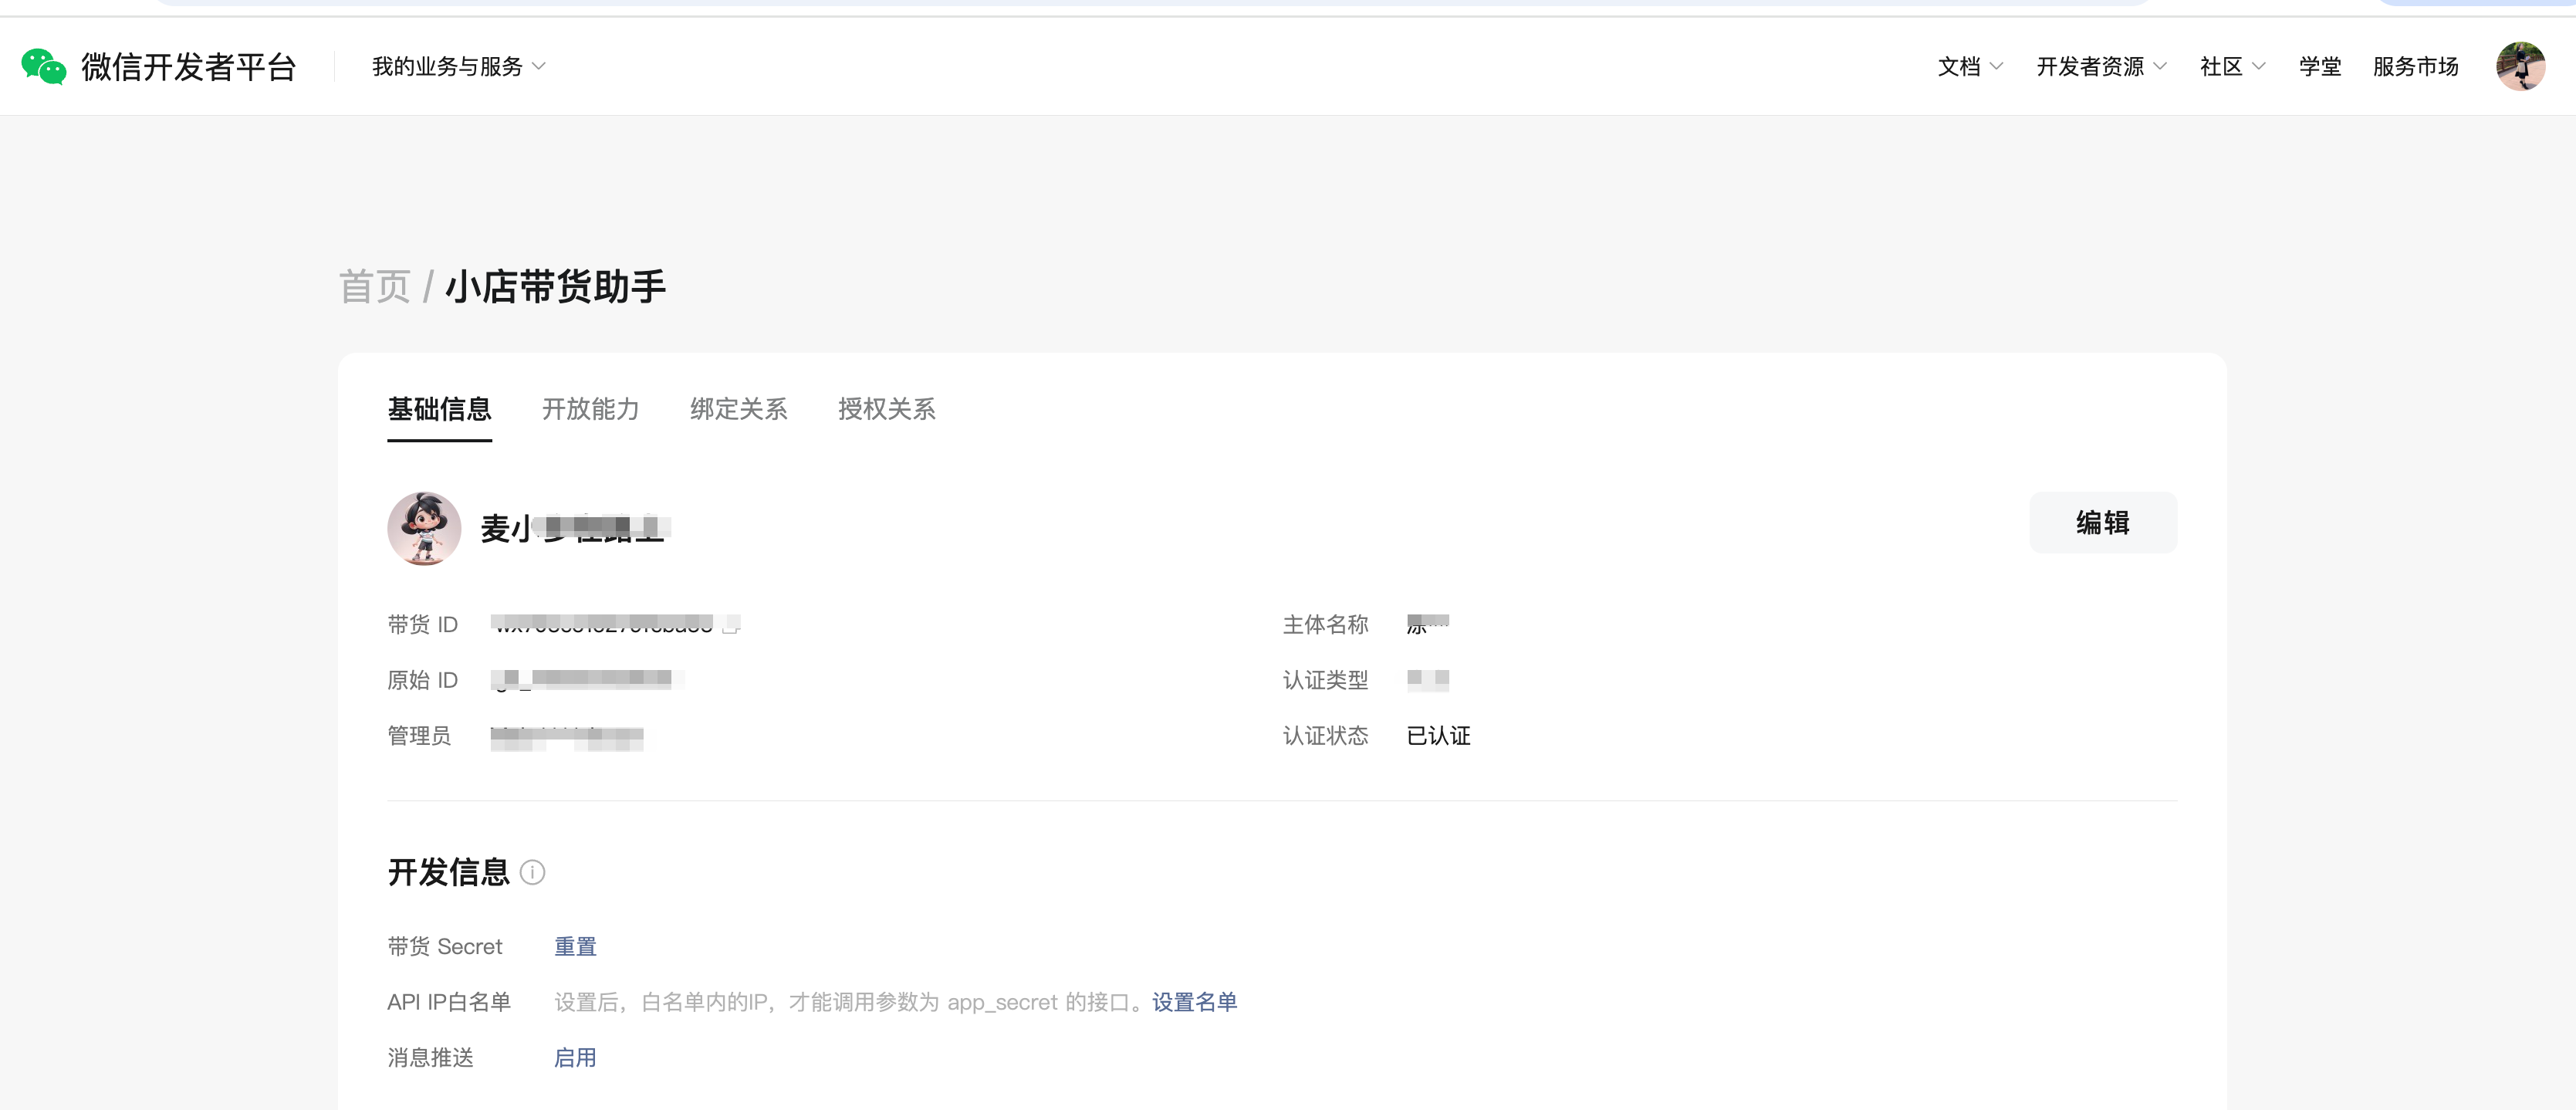Expand the 我的业务与服务 dropdown

tap(459, 67)
